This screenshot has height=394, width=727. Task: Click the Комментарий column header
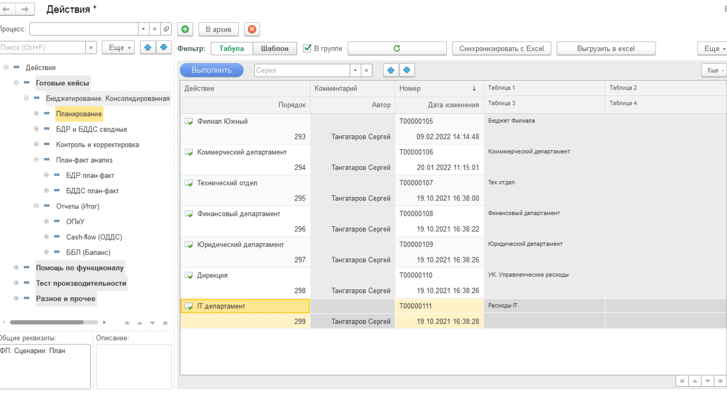353,88
